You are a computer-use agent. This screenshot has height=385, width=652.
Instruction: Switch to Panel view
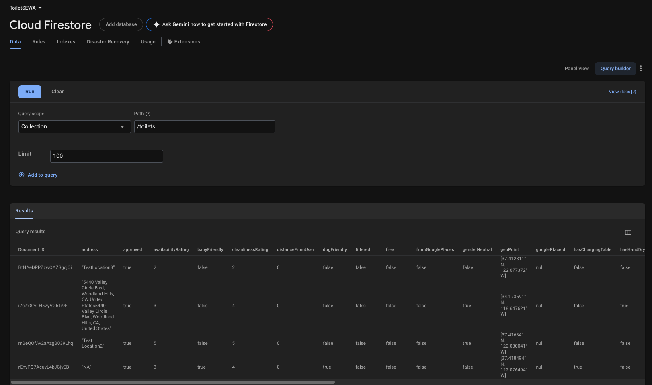tap(576, 69)
